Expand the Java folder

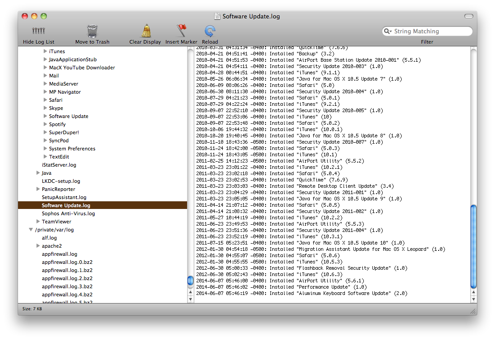coord(38,173)
